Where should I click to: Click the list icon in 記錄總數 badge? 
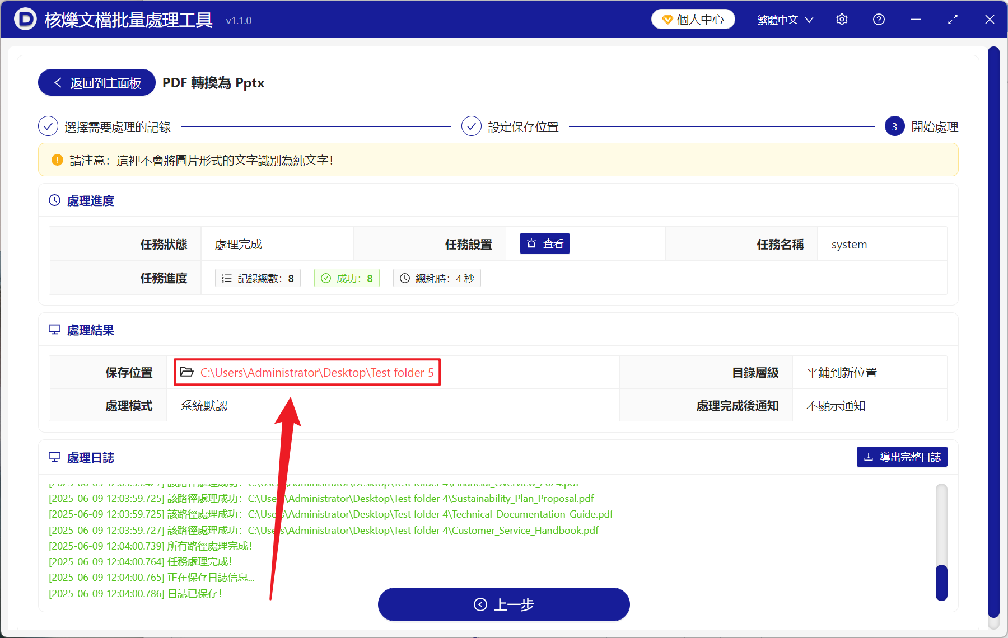[x=227, y=278]
